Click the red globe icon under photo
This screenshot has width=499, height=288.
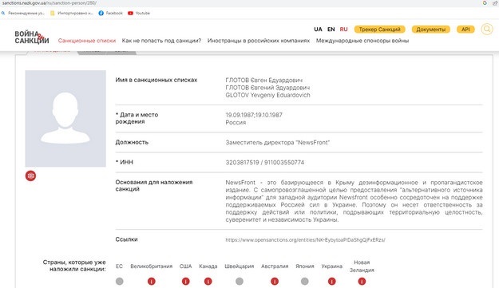(30, 176)
